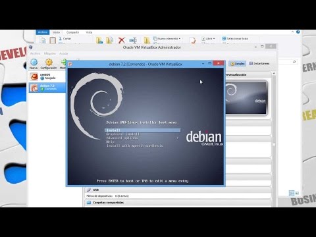Viewport: 316px width, 237px height.
Task: Click the red X Delete icon in Explorer ribbon
Action: (121, 40)
